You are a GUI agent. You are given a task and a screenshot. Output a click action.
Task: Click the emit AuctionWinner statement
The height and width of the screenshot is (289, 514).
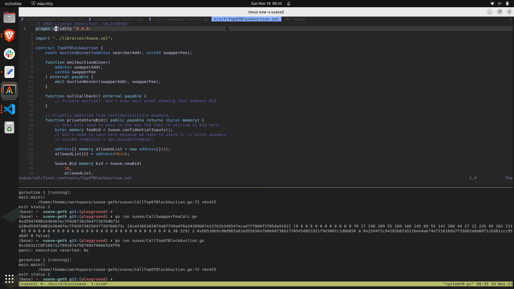(108, 82)
